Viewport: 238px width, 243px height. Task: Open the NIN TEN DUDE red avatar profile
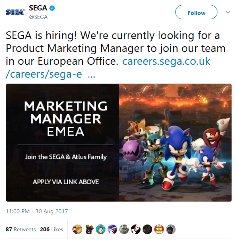[159, 229]
